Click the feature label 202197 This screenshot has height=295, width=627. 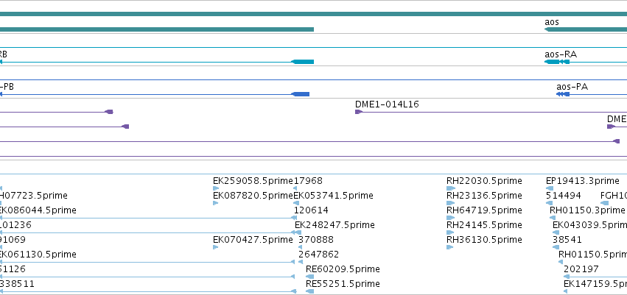click(581, 269)
